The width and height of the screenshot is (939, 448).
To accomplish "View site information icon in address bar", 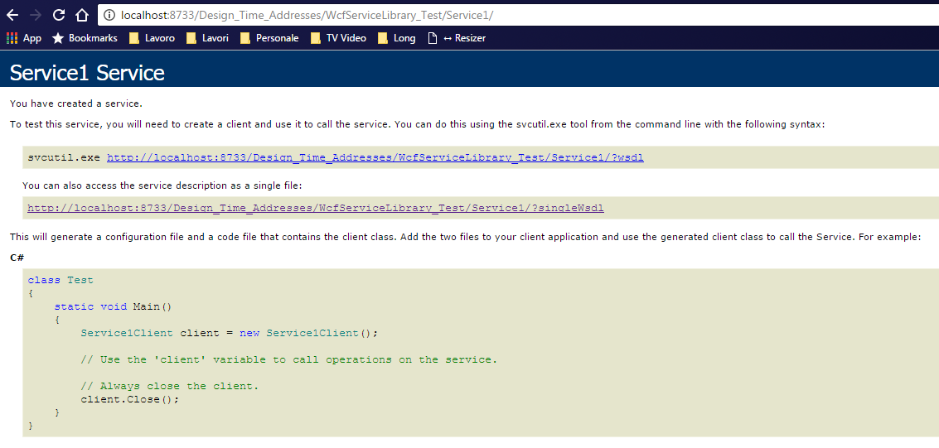I will pyautogui.click(x=109, y=15).
